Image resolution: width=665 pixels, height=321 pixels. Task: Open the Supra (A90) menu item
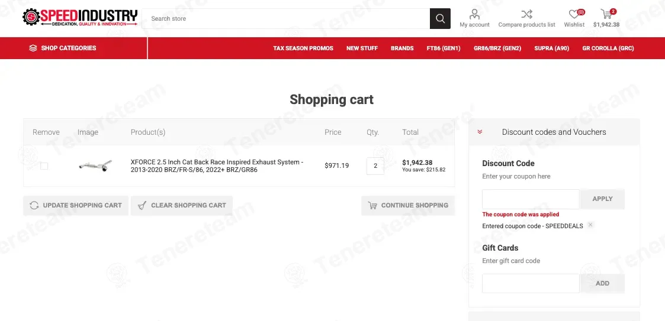[x=551, y=48]
